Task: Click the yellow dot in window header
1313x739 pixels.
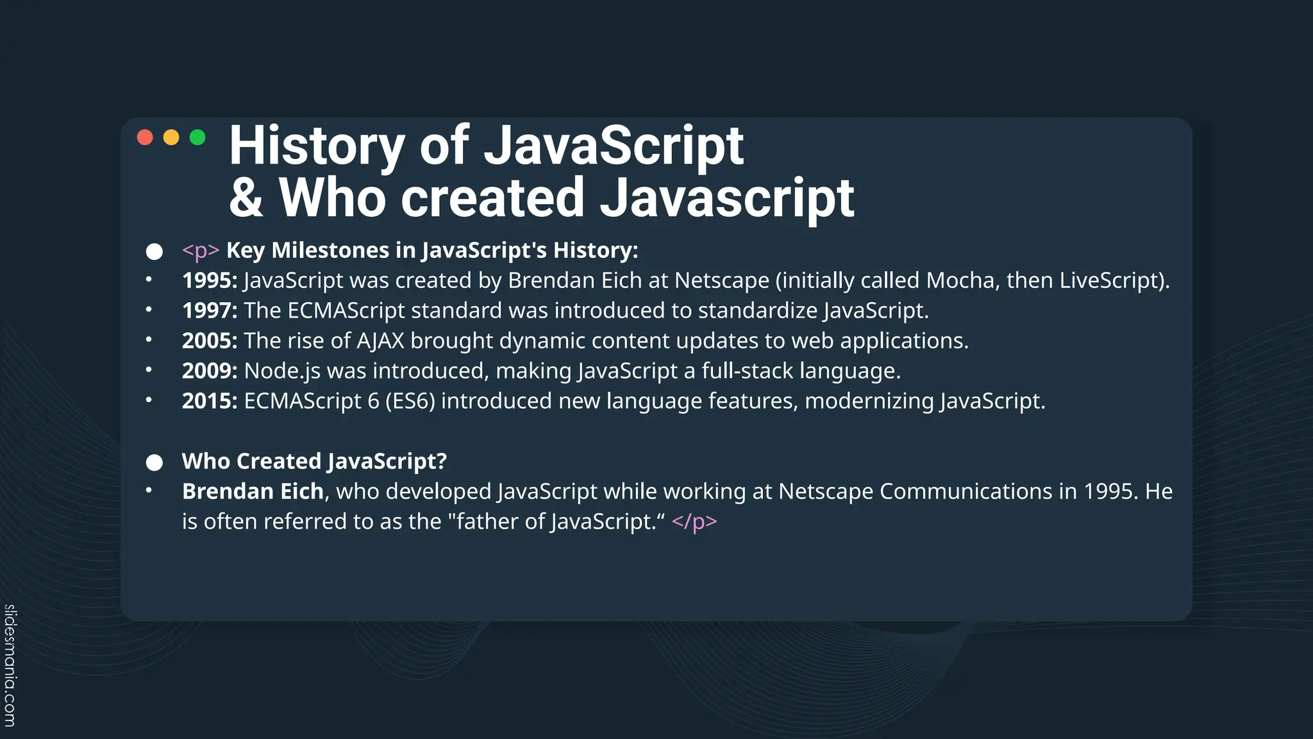Action: [x=171, y=137]
